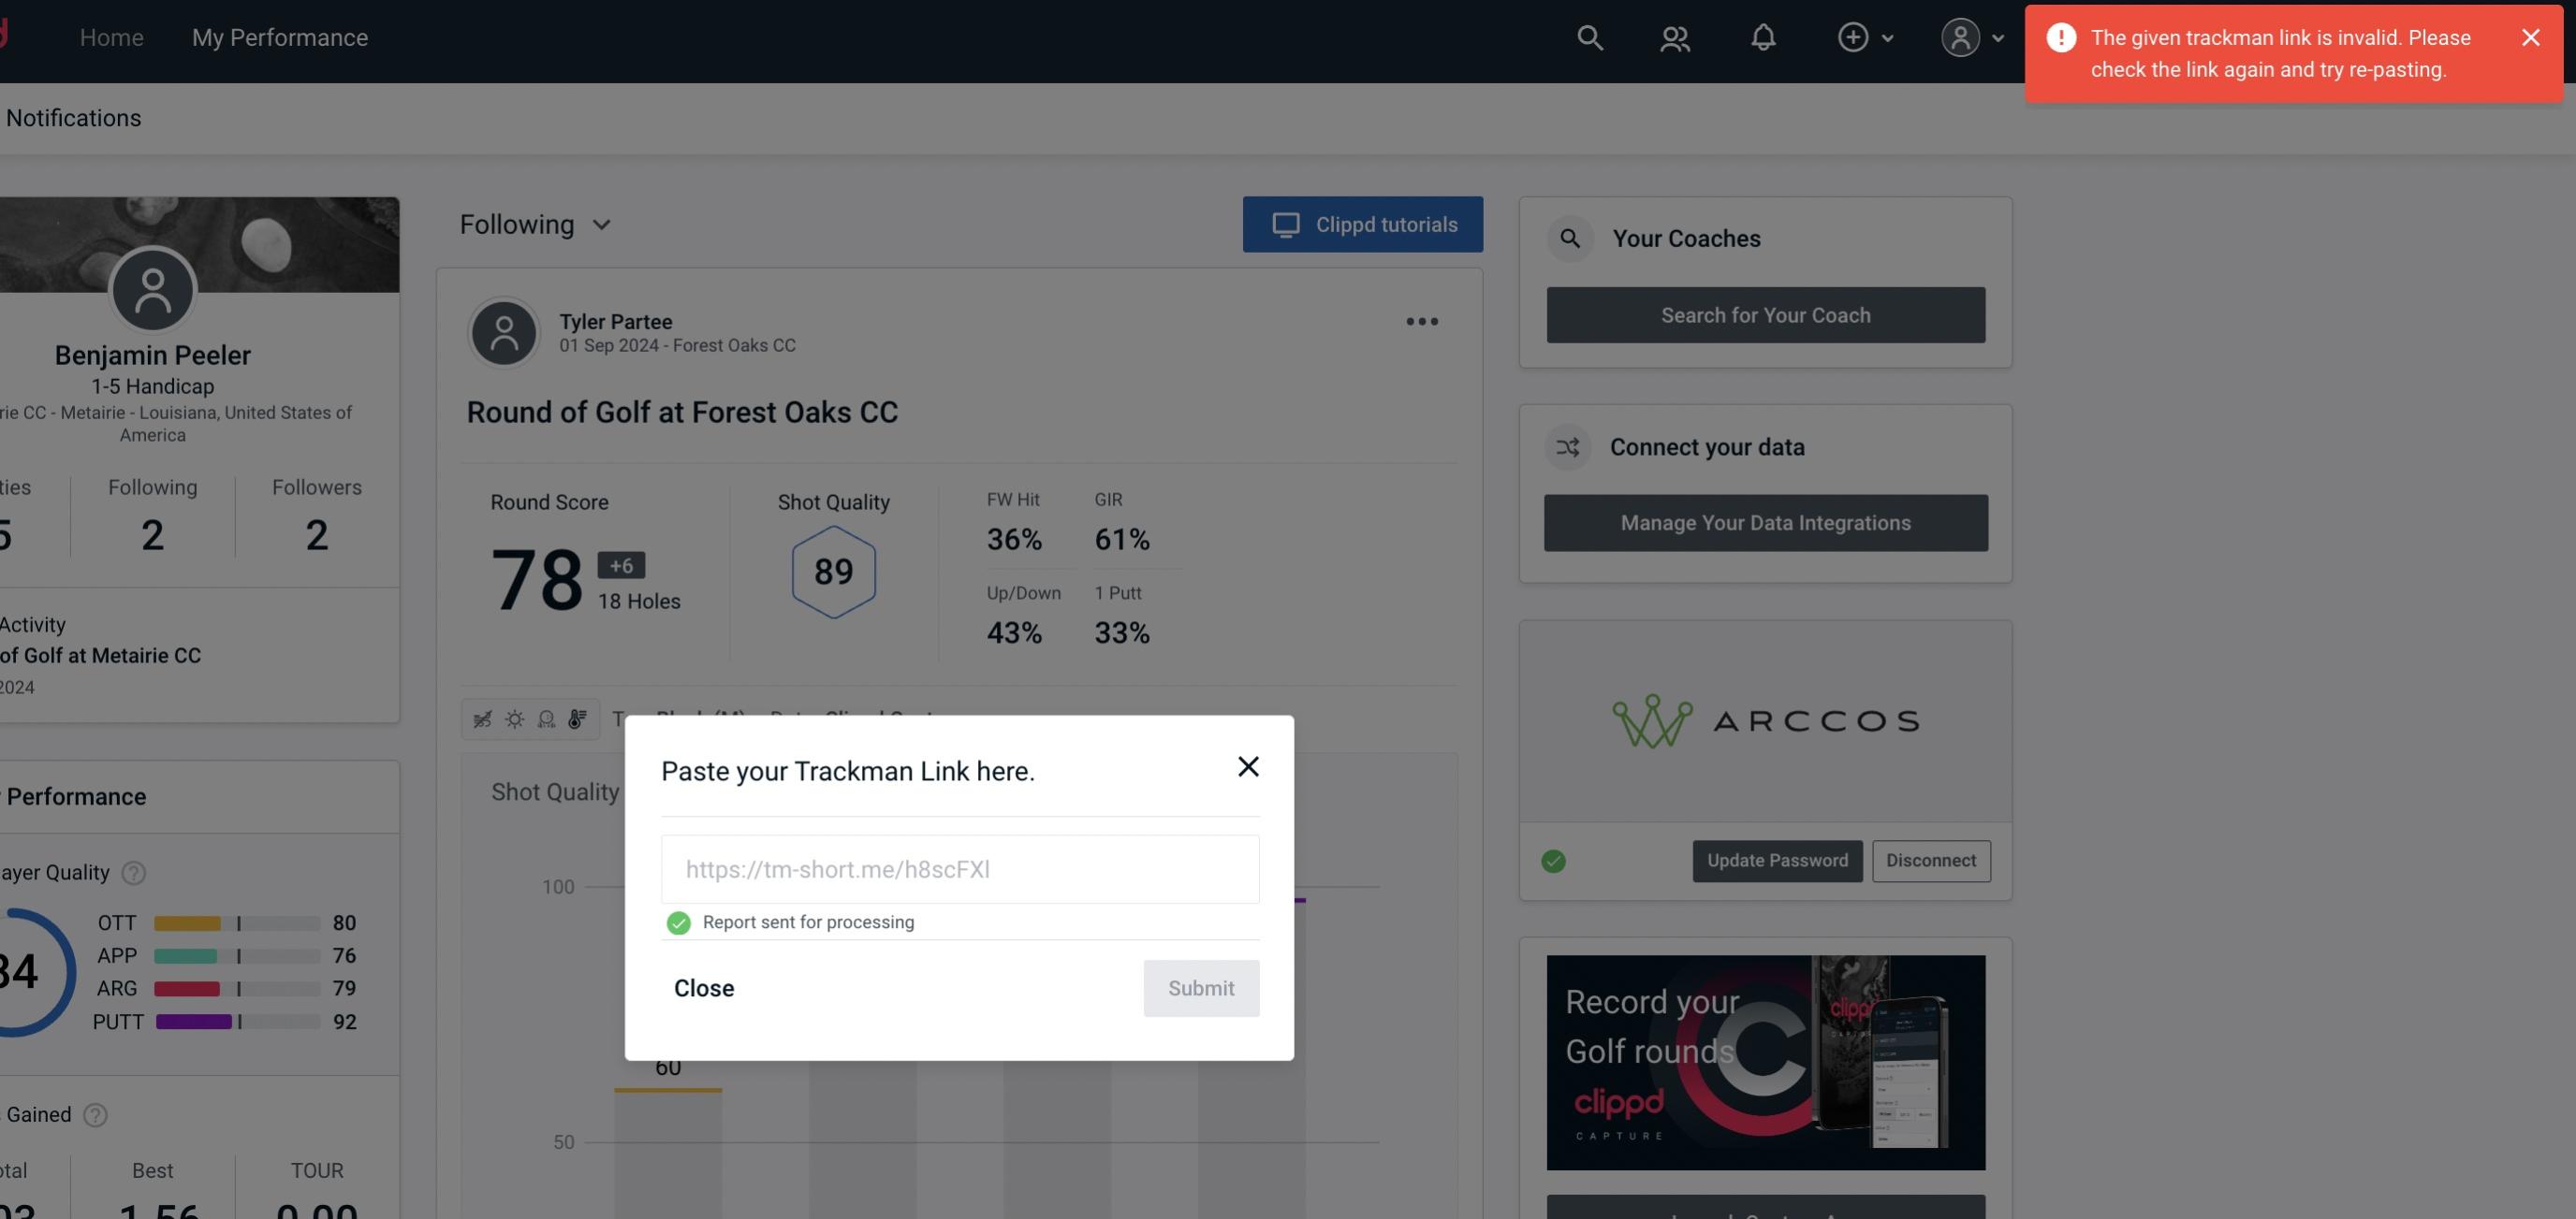2576x1219 pixels.
Task: Click the shot quality hexagon icon
Action: pos(833,572)
